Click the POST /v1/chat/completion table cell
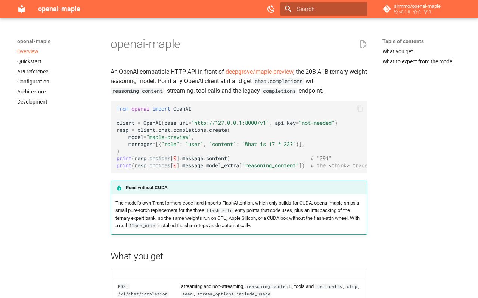478x298 pixels. click(143, 290)
